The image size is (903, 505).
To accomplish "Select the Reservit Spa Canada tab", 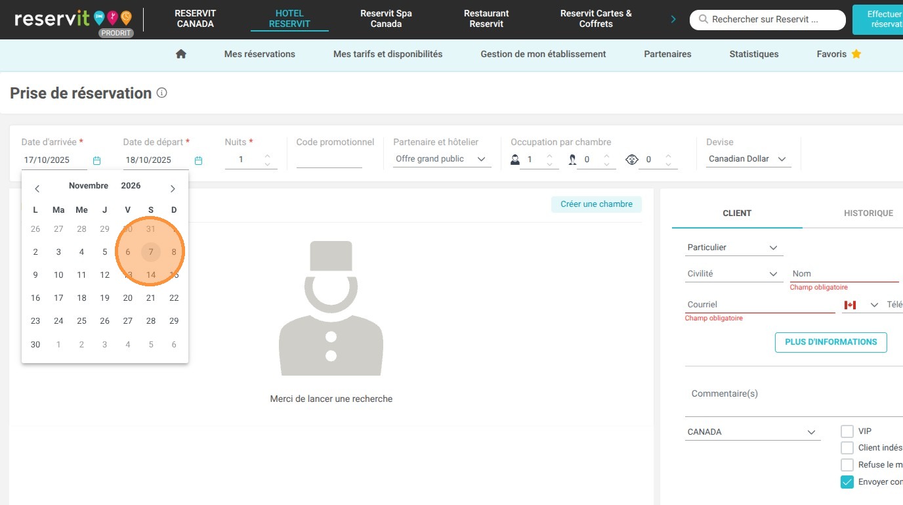I will tap(386, 18).
